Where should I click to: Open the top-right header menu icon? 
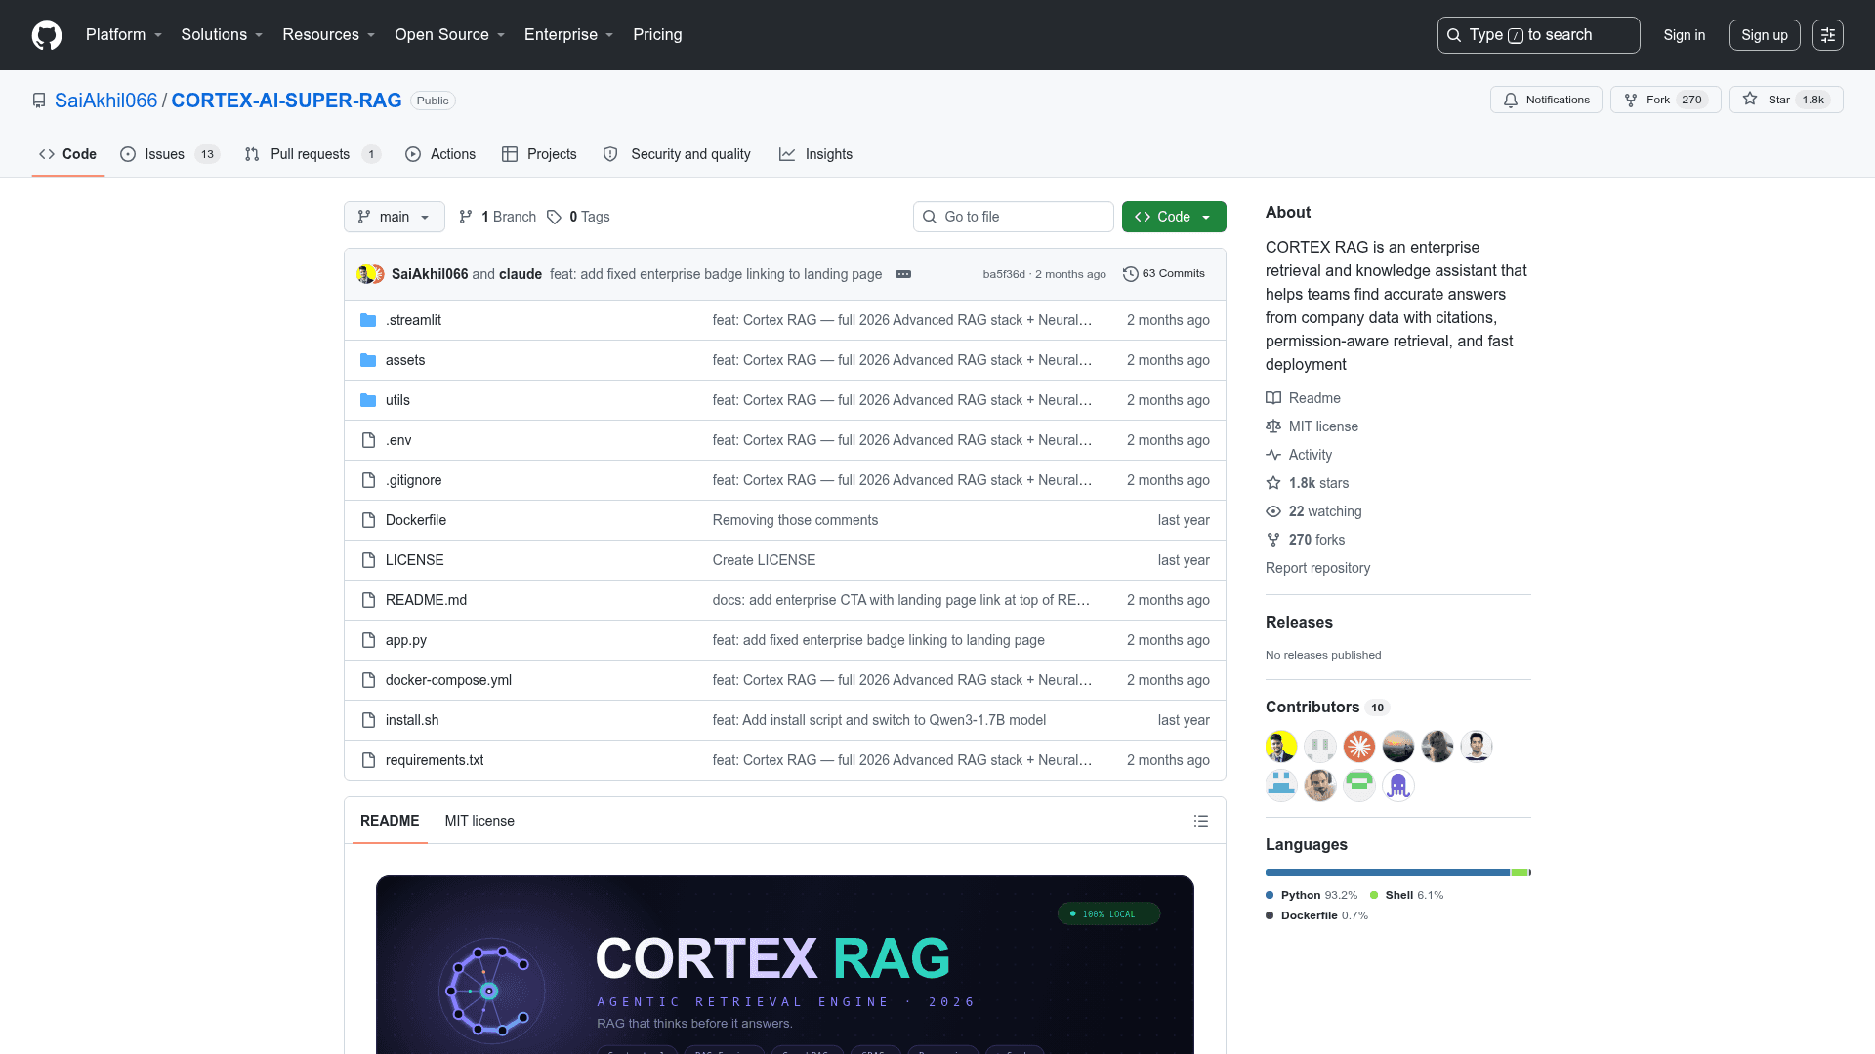point(1828,35)
